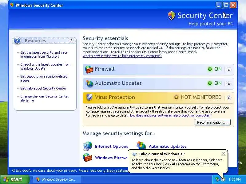Click the Help protect your PC tagline
Screen dimensions: 246x184
coord(211,24)
